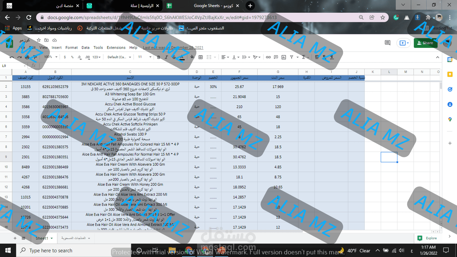This screenshot has width=457, height=257.
Task: Click the green Share button
Action: 425,43
